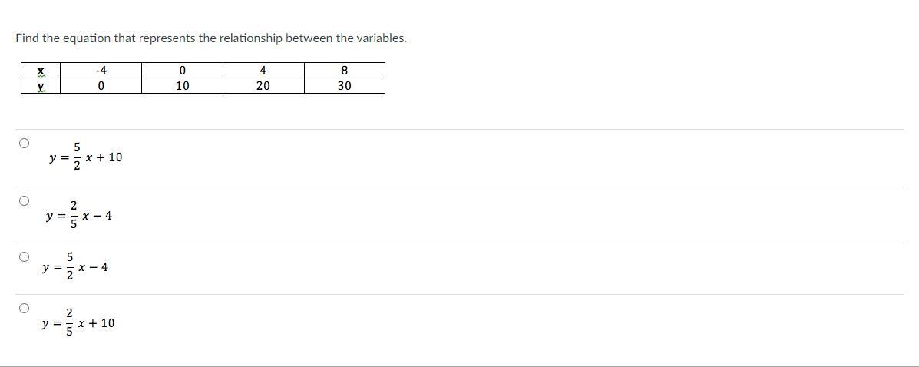Click the x row header cell
The height and width of the screenshot is (367, 919).
tap(41, 71)
